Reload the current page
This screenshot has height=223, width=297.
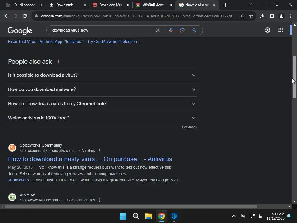(x=25, y=16)
